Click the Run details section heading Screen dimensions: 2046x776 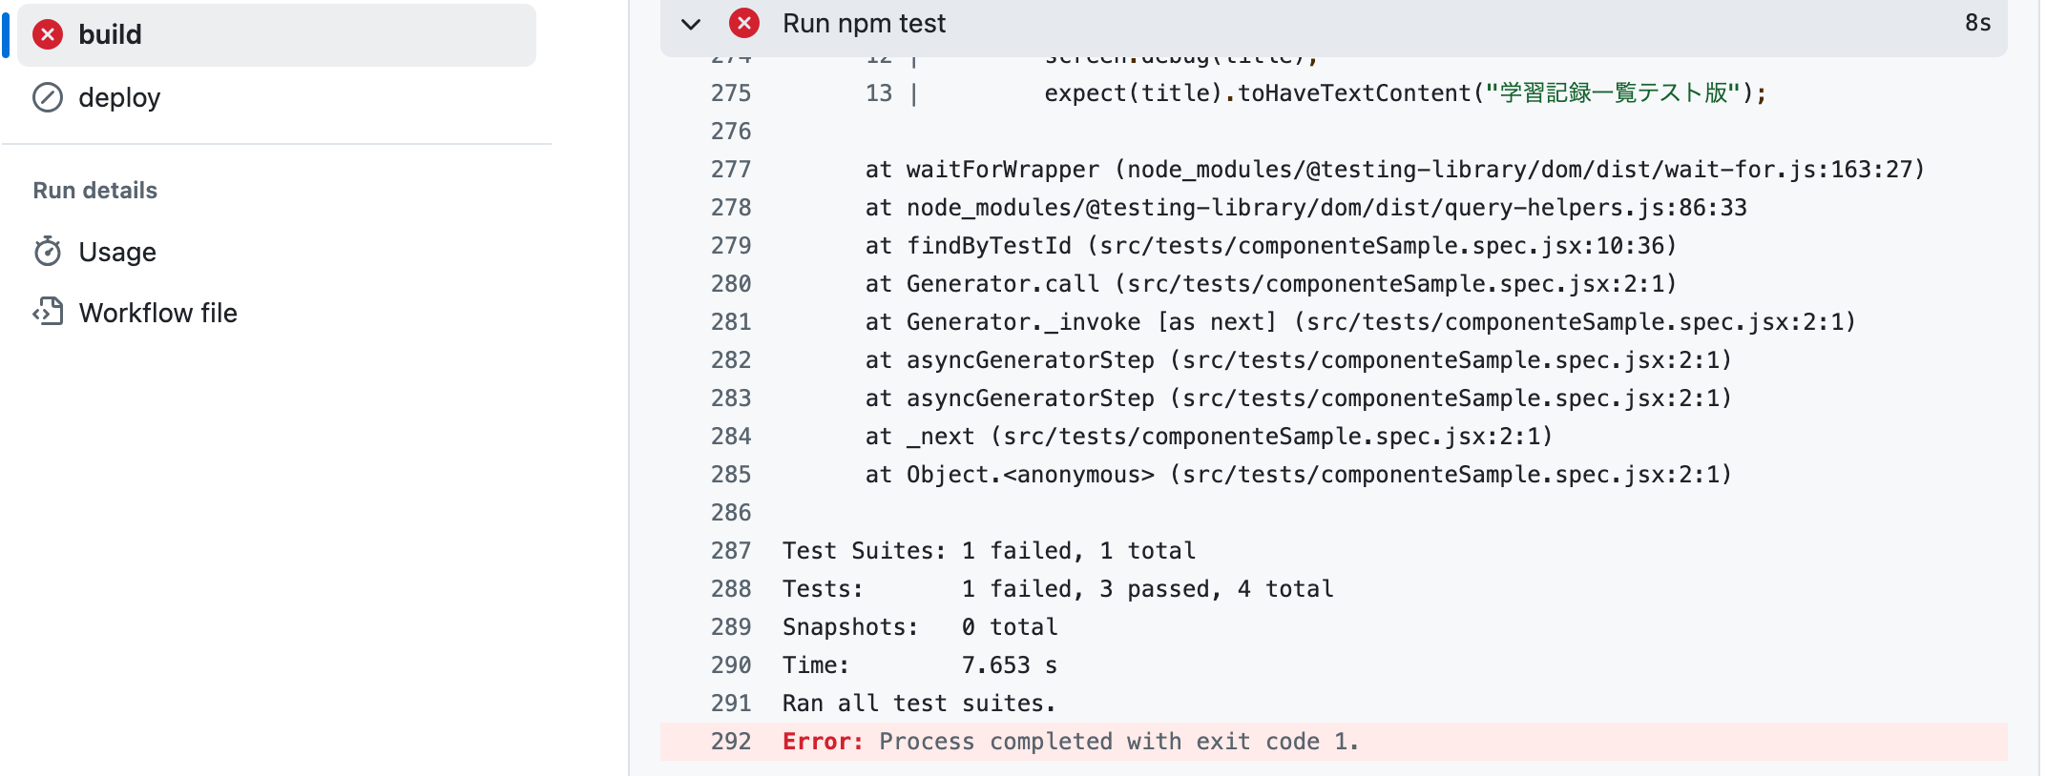click(x=94, y=190)
